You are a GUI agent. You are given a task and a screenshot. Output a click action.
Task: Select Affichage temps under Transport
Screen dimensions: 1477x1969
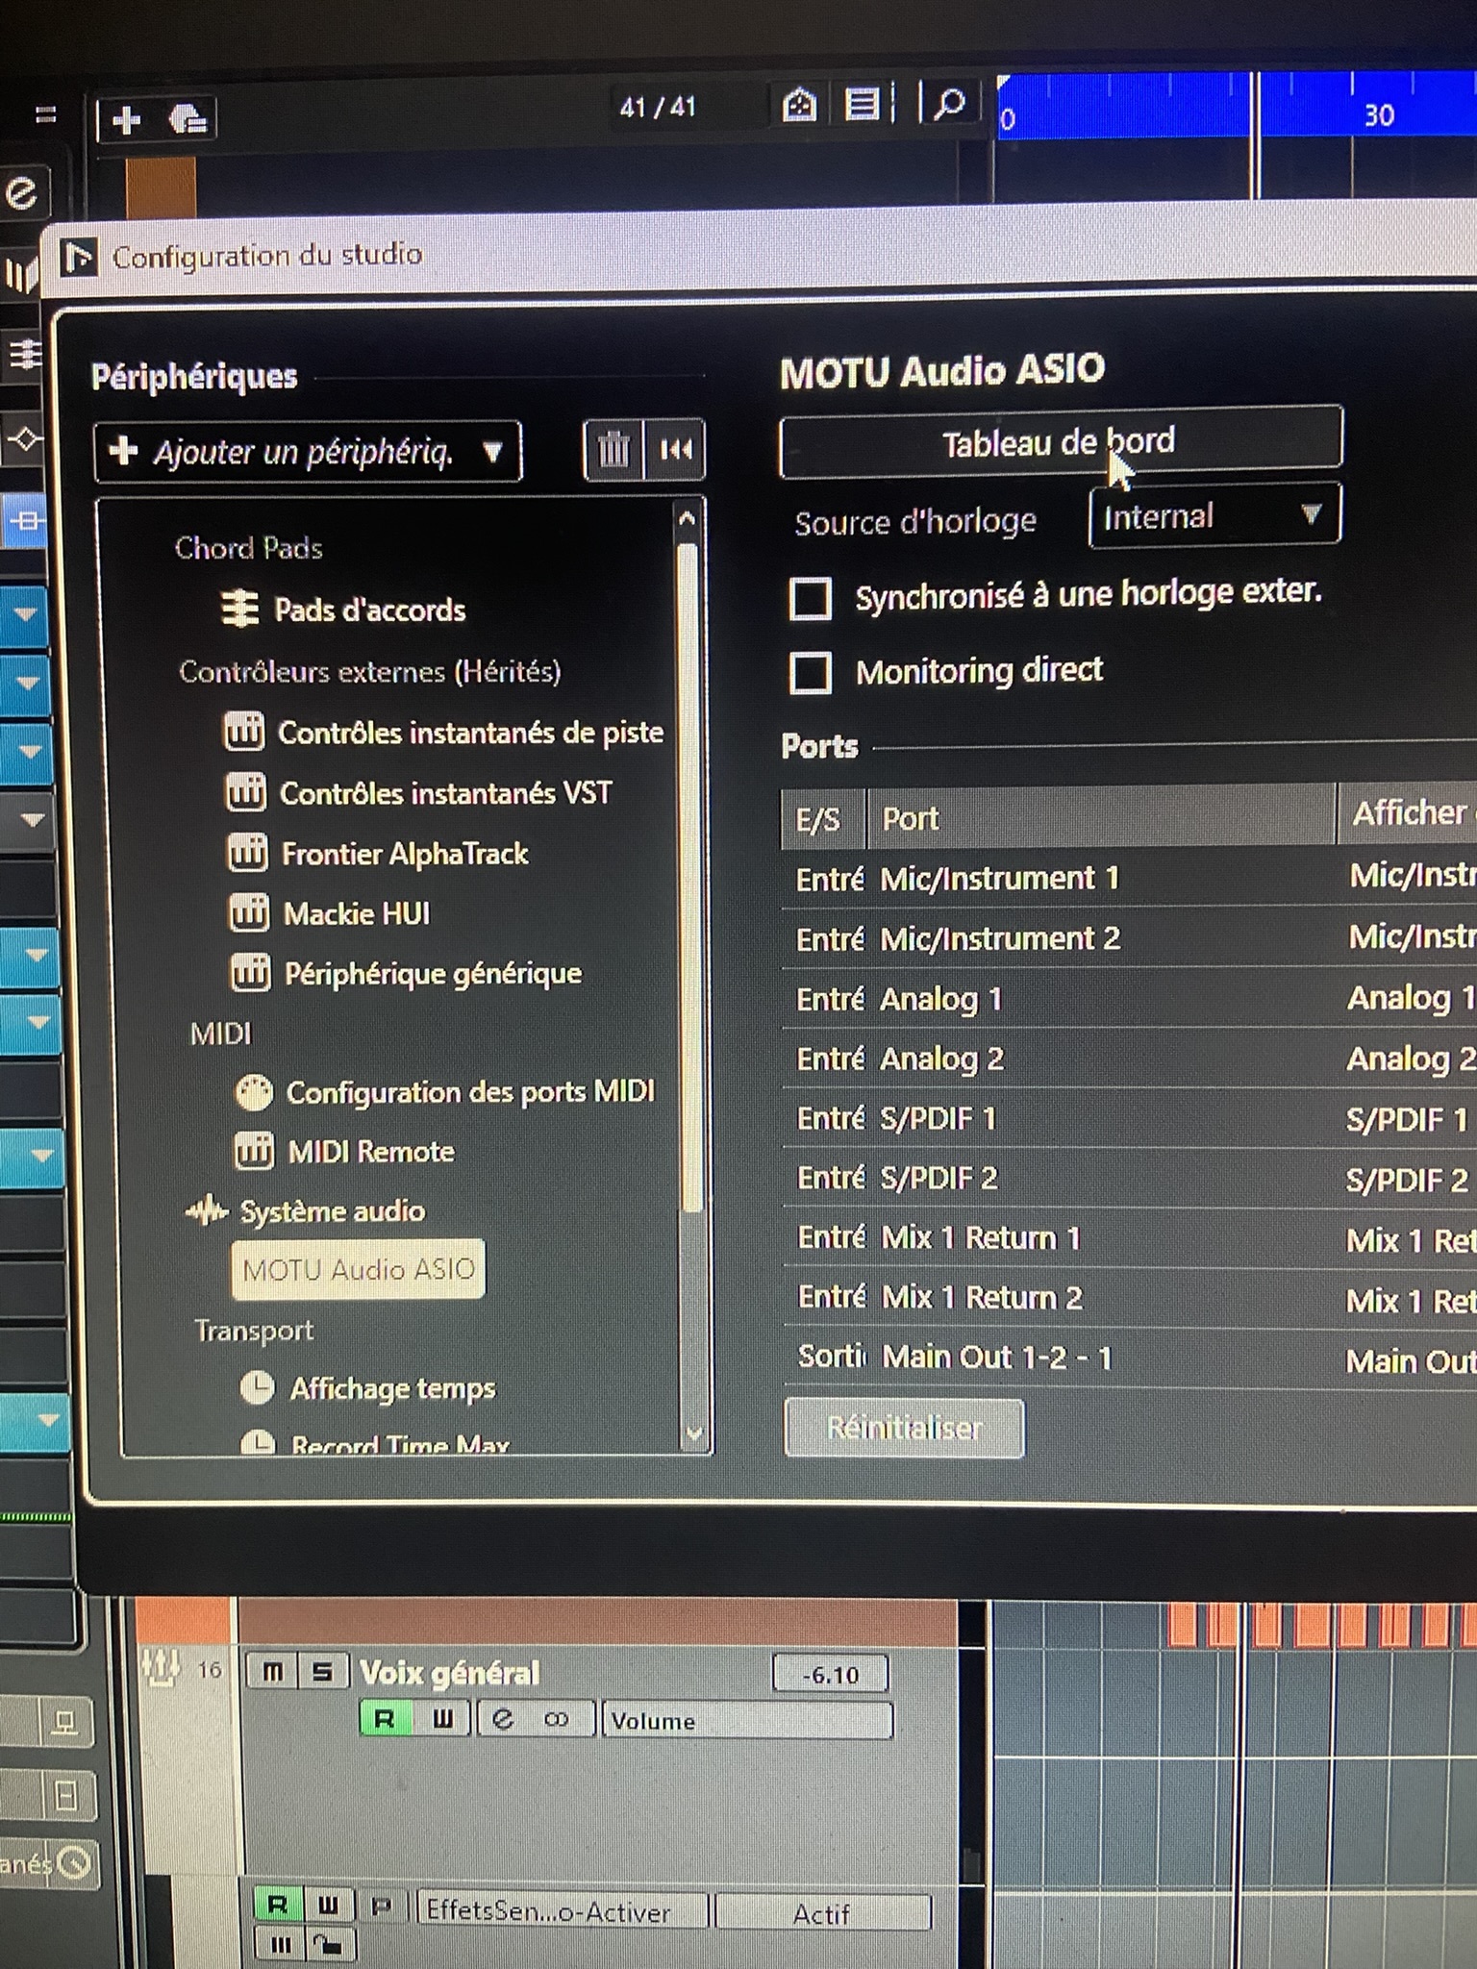[392, 1389]
